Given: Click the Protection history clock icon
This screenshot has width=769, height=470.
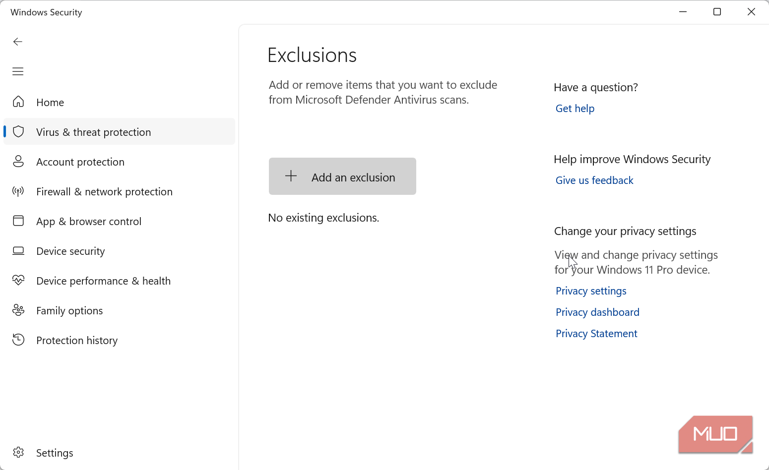Looking at the screenshot, I should point(18,340).
